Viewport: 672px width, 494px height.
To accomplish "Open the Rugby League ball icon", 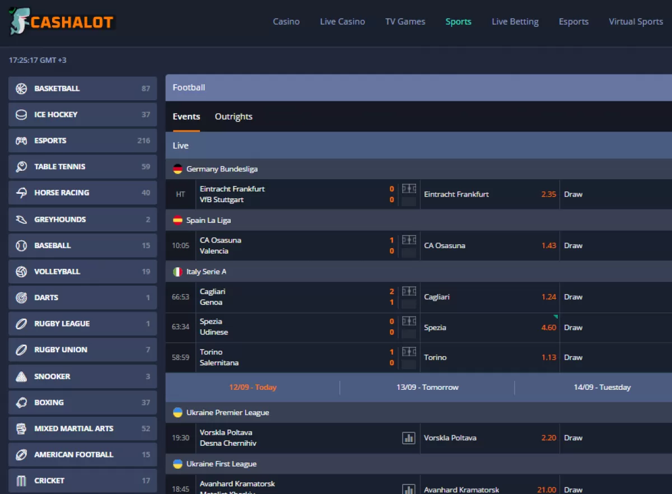I will 21,324.
